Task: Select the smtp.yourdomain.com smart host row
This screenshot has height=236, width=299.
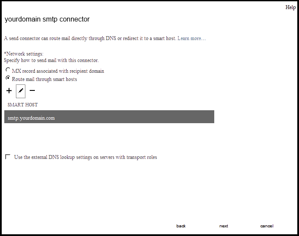Action: click(109, 117)
